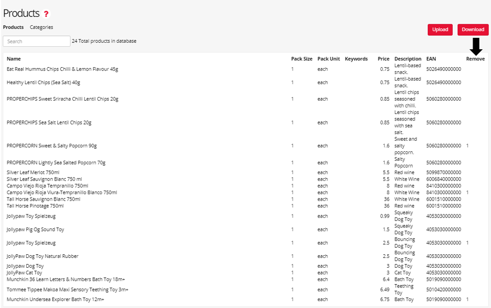Screen dimensions: 491x308
Task: Select Tall Horse Sauvignon Blanc 750ml
Action: 43,199
